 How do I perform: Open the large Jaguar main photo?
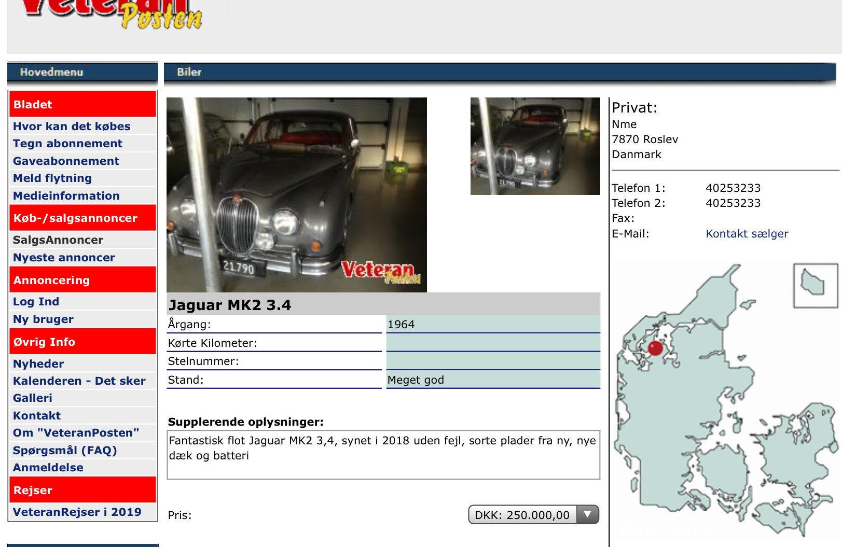click(x=296, y=194)
